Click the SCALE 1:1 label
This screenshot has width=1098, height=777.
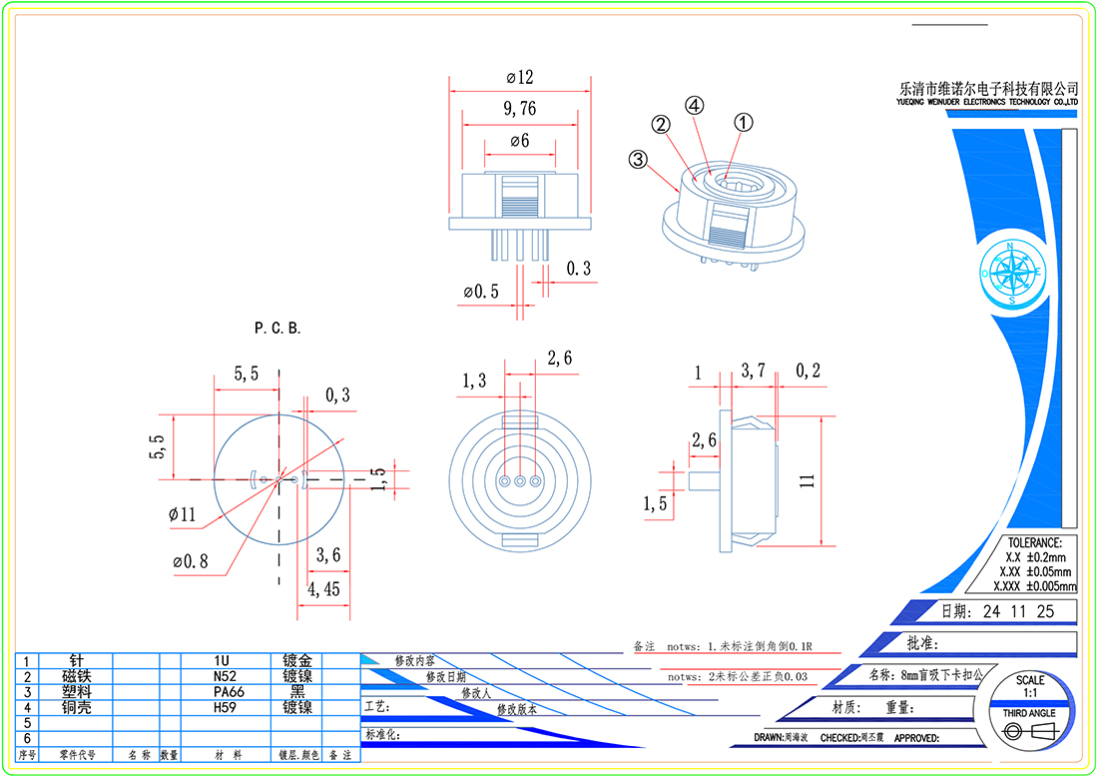click(x=1029, y=686)
